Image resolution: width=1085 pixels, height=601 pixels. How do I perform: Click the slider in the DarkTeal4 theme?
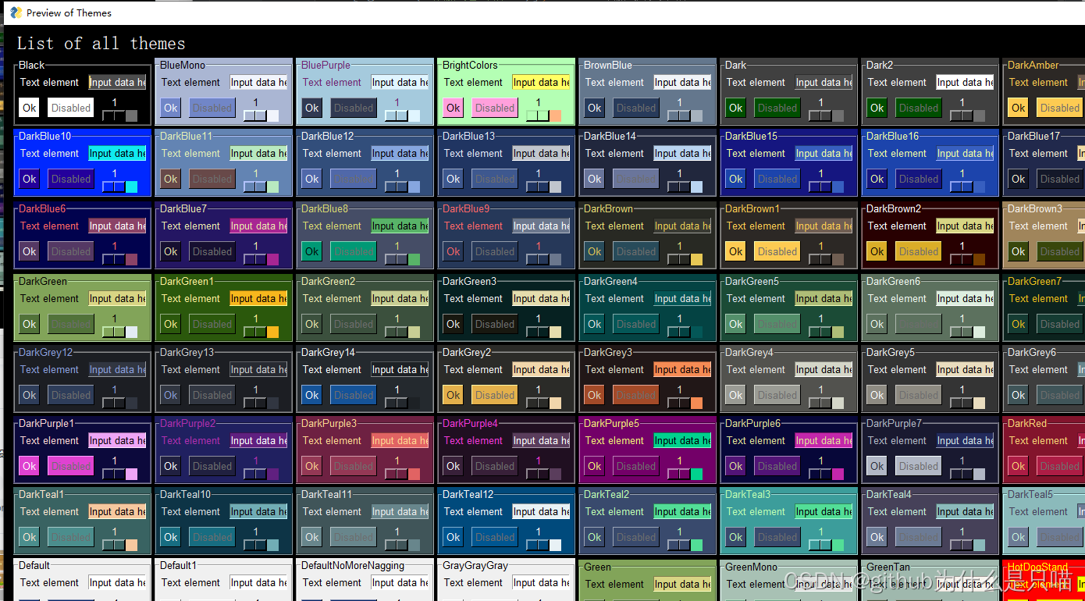(x=967, y=545)
